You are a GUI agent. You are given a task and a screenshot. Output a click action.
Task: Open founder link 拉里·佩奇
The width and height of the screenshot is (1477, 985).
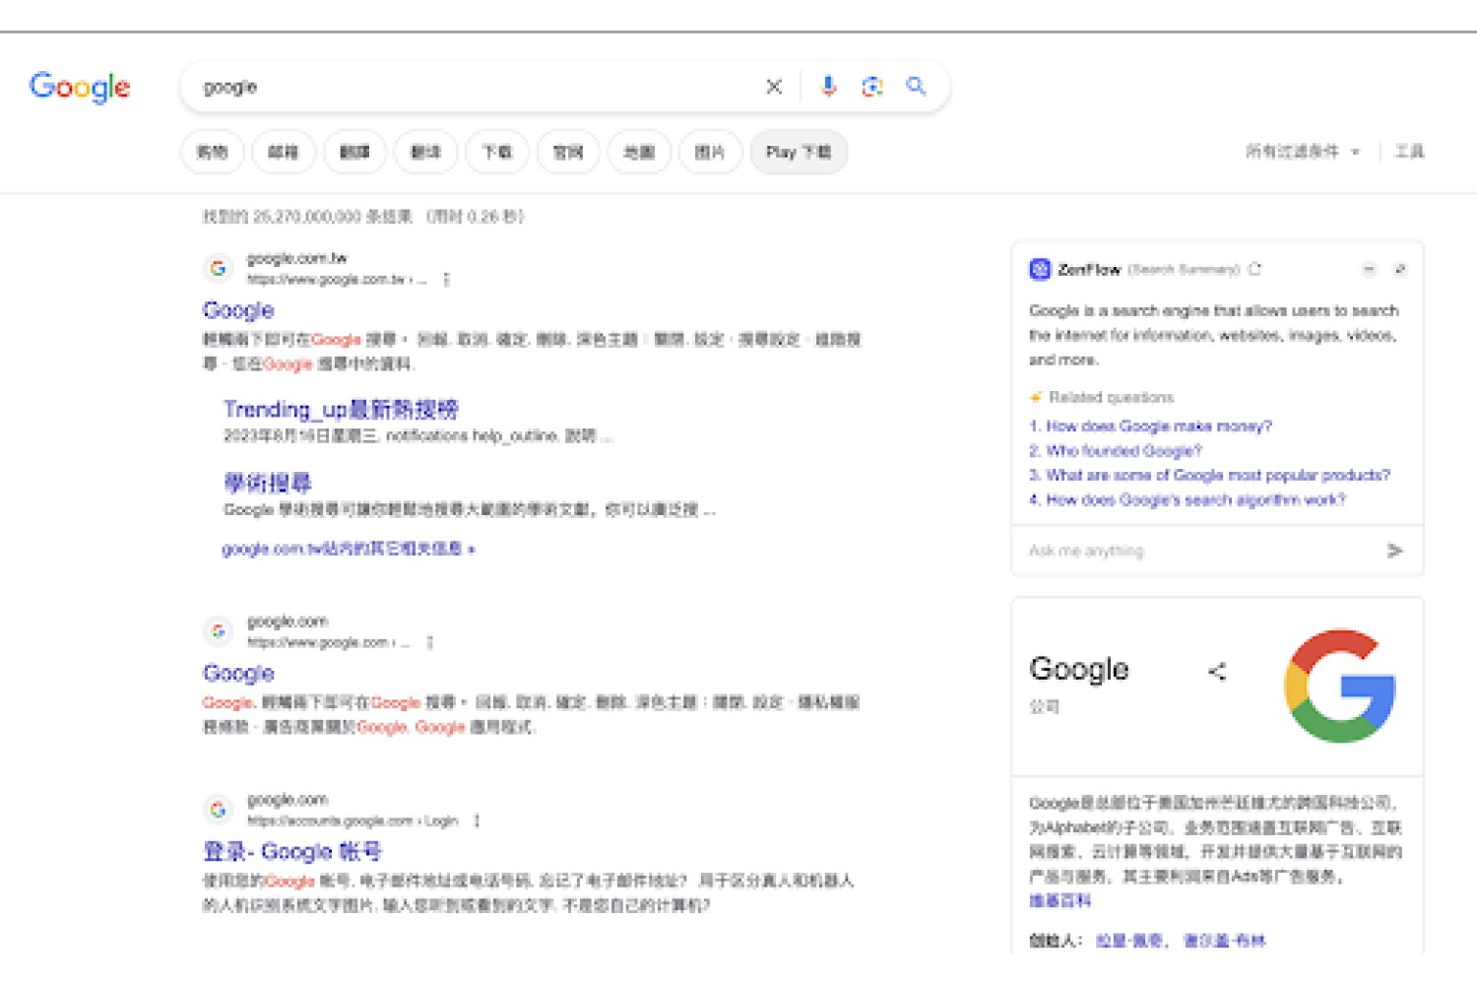pyautogui.click(x=1128, y=941)
